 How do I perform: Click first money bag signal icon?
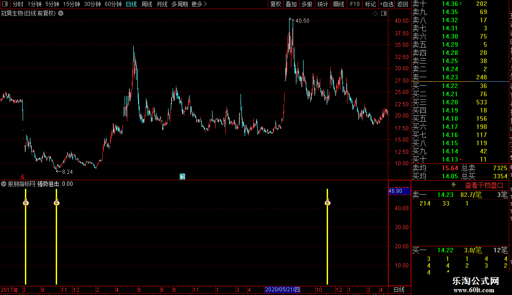click(x=26, y=202)
